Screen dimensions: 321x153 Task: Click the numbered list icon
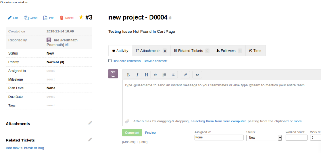coord(164,75)
